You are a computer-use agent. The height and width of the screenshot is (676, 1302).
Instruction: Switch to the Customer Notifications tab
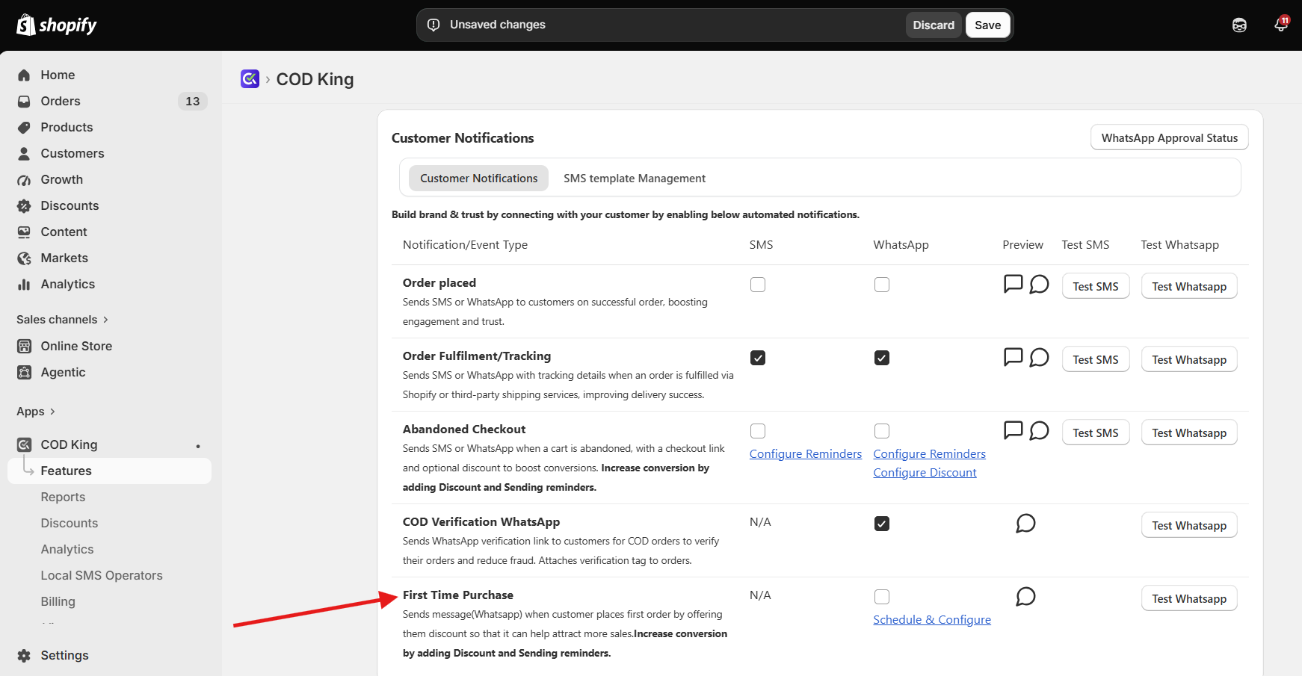pyautogui.click(x=478, y=178)
